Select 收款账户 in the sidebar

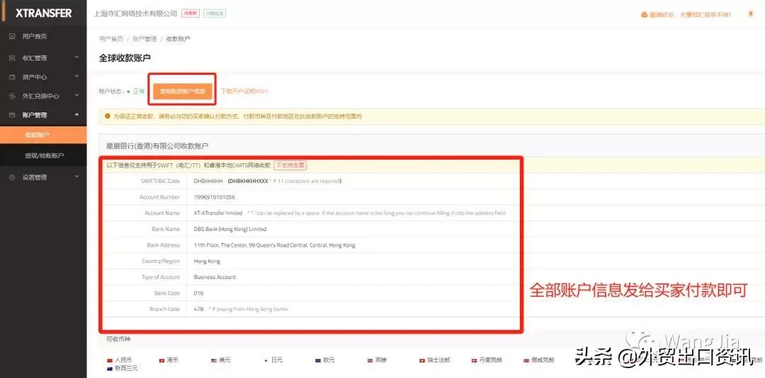pyautogui.click(x=43, y=135)
